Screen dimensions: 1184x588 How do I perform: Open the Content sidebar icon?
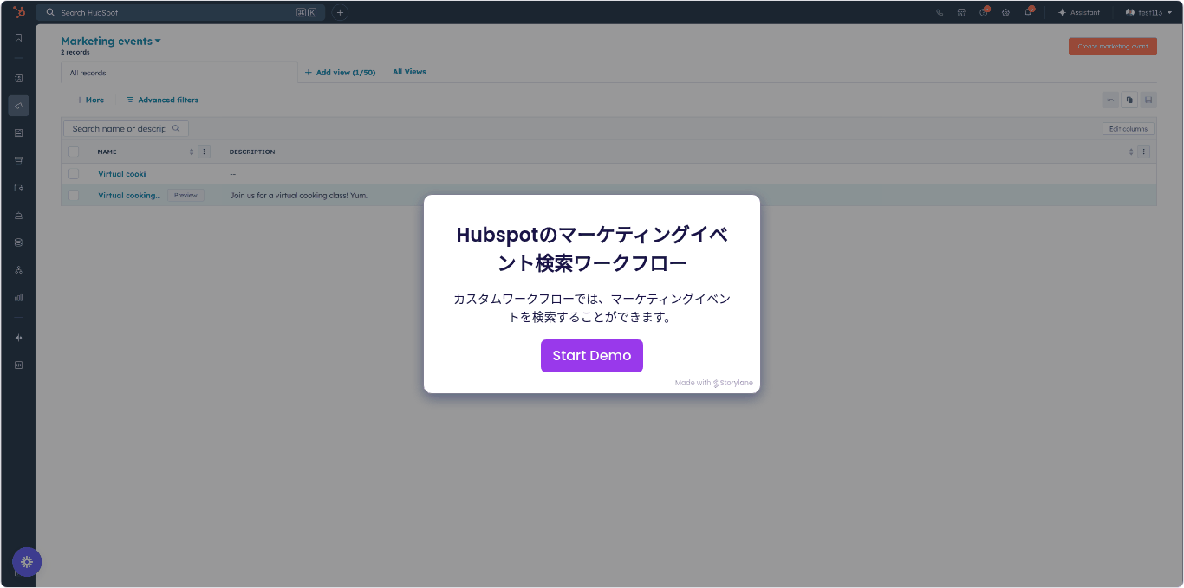(18, 132)
